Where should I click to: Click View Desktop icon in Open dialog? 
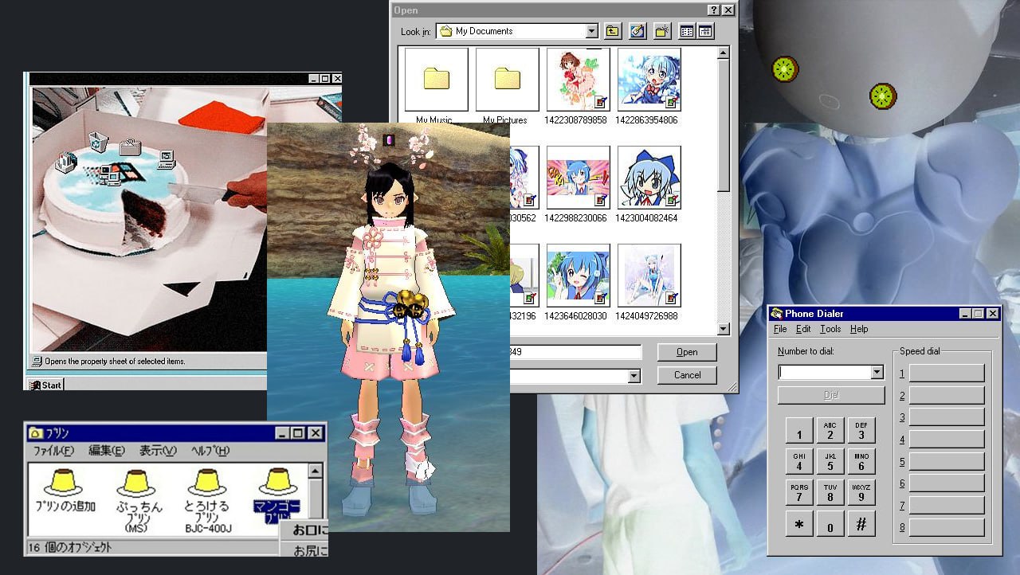point(637,31)
